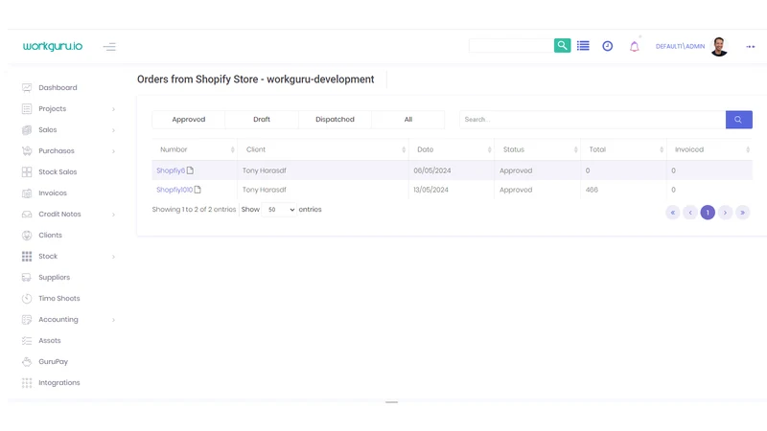Click the Stock Sales sidebar icon
This screenshot has height=431, width=767.
[x=27, y=172]
